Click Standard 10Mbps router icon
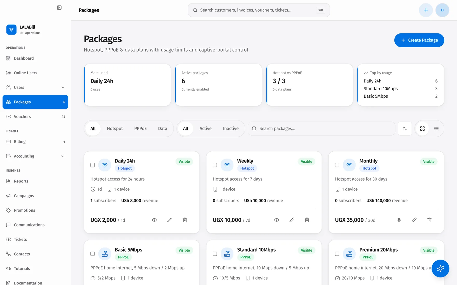Viewport: 457px width, 285px height. point(227,254)
